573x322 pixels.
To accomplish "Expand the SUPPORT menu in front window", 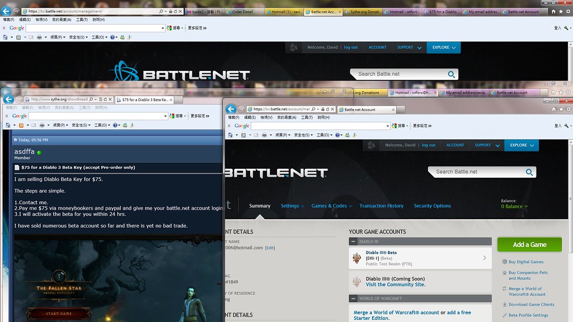I will coord(487,145).
